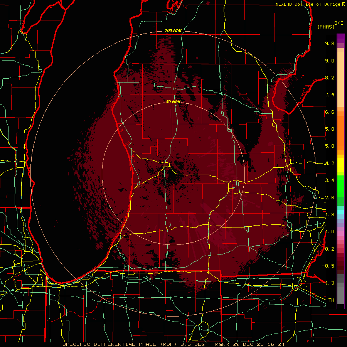Click the -0.5 value on the color scale

[x=328, y=266]
